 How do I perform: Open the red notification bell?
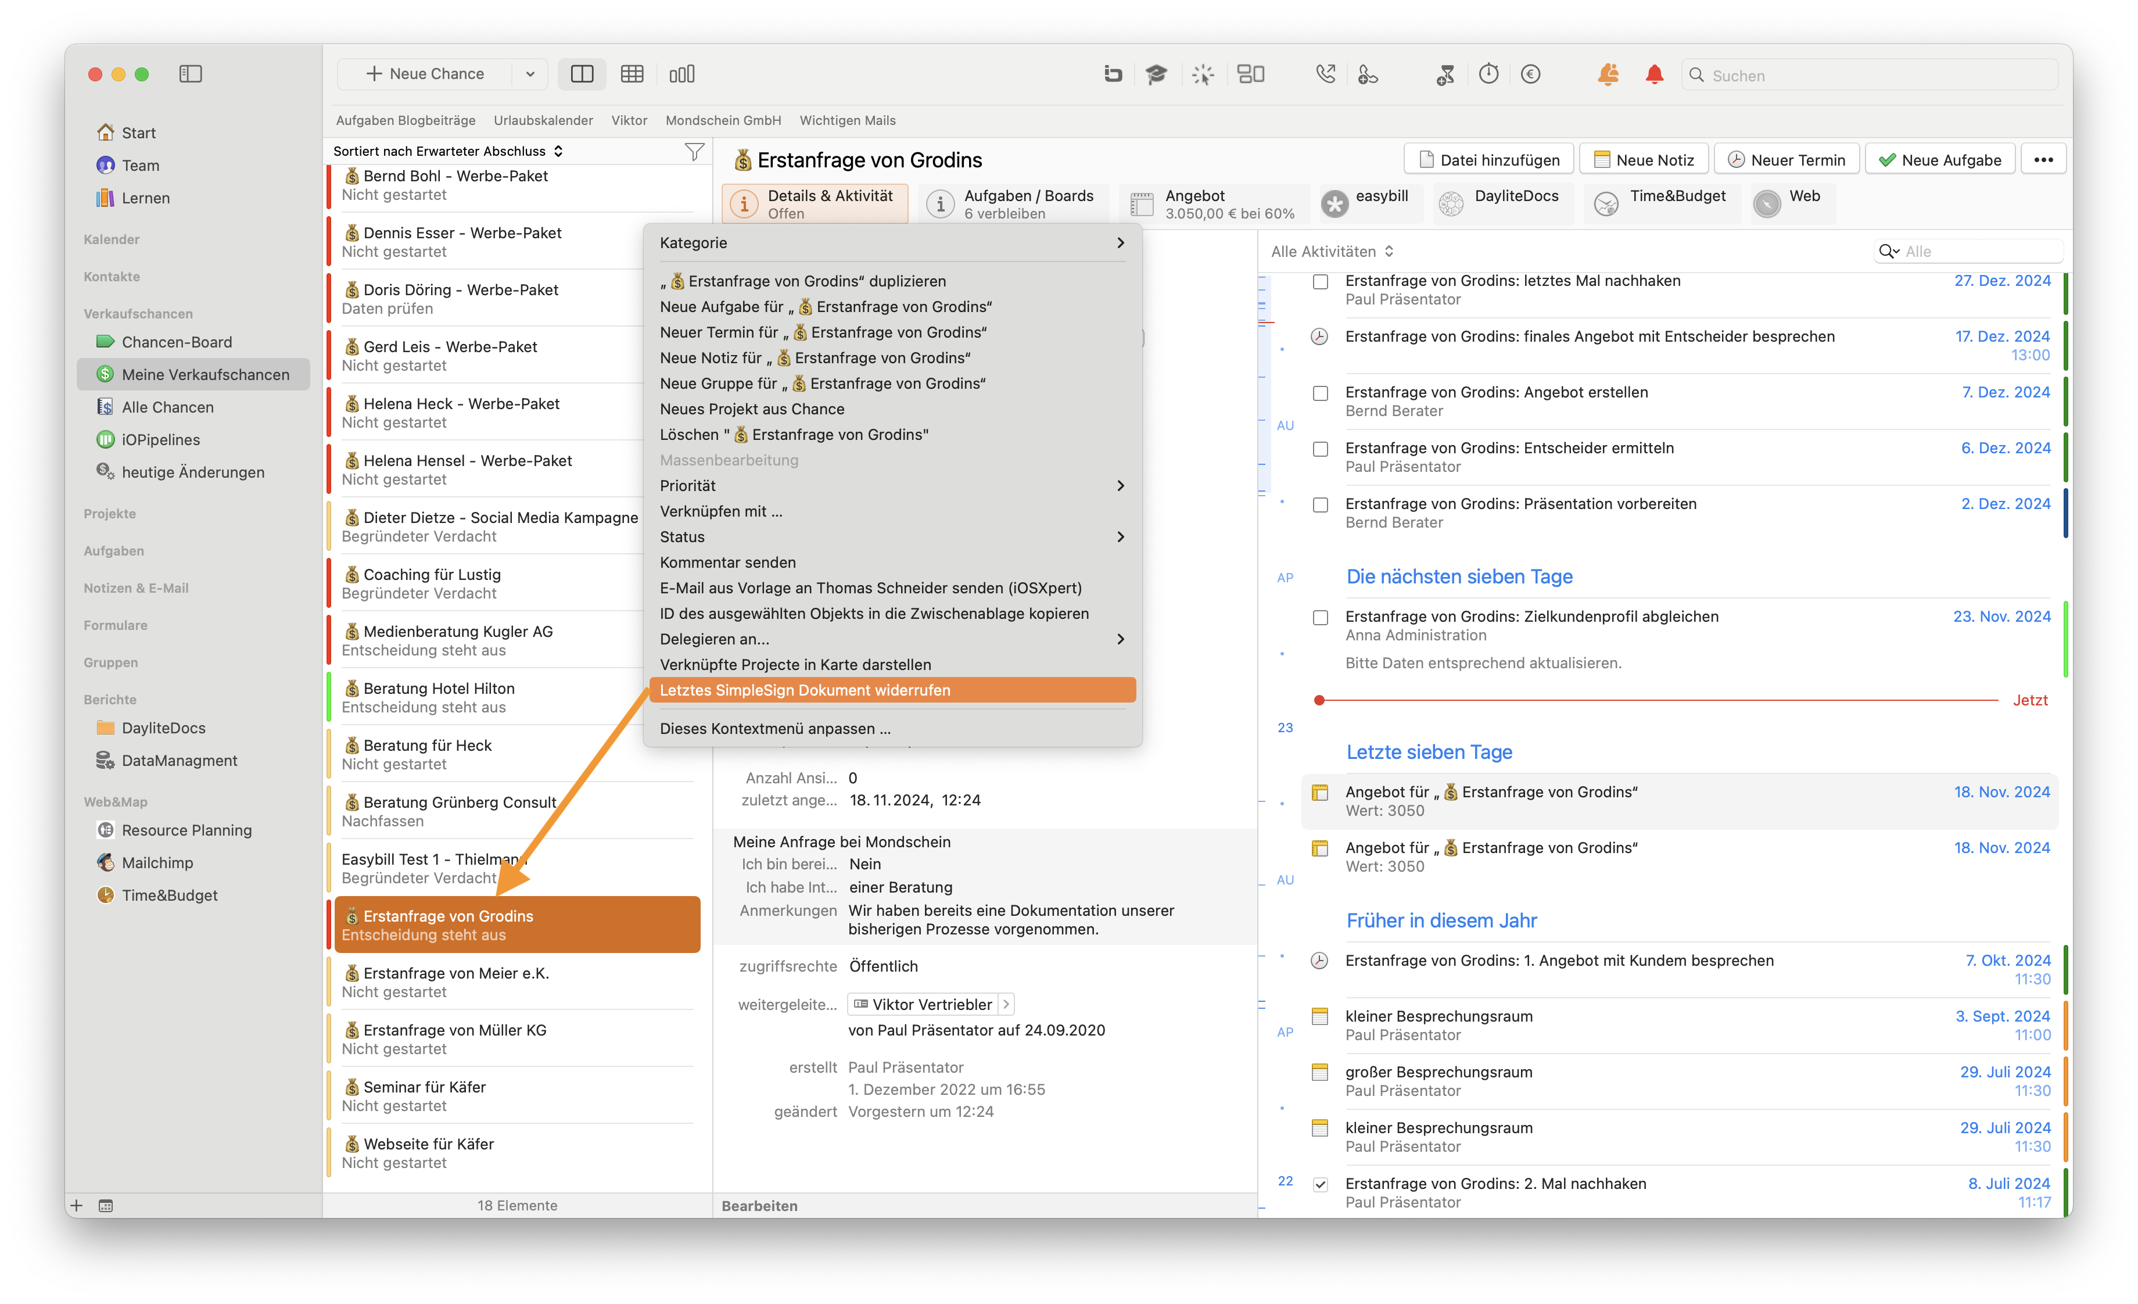(x=1655, y=74)
